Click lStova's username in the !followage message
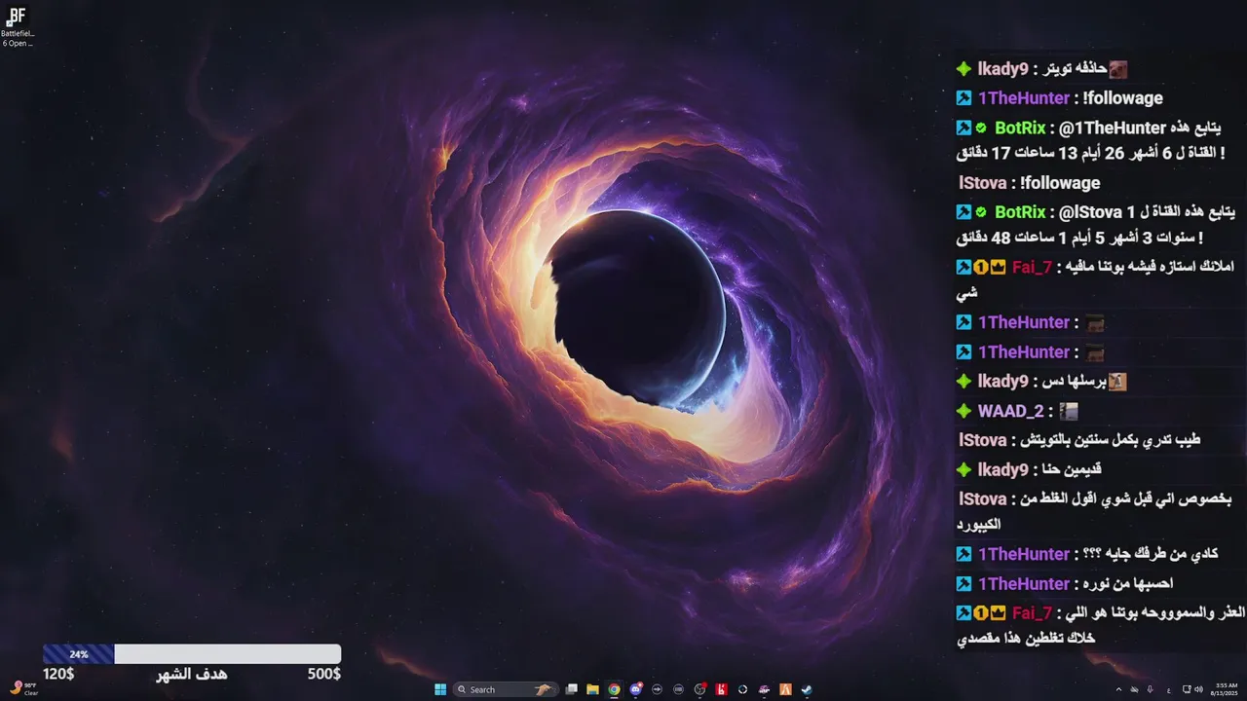Image resolution: width=1247 pixels, height=701 pixels. [982, 183]
